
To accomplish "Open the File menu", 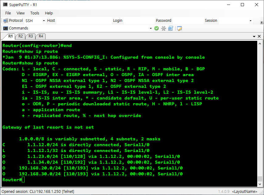I will 8,13.
